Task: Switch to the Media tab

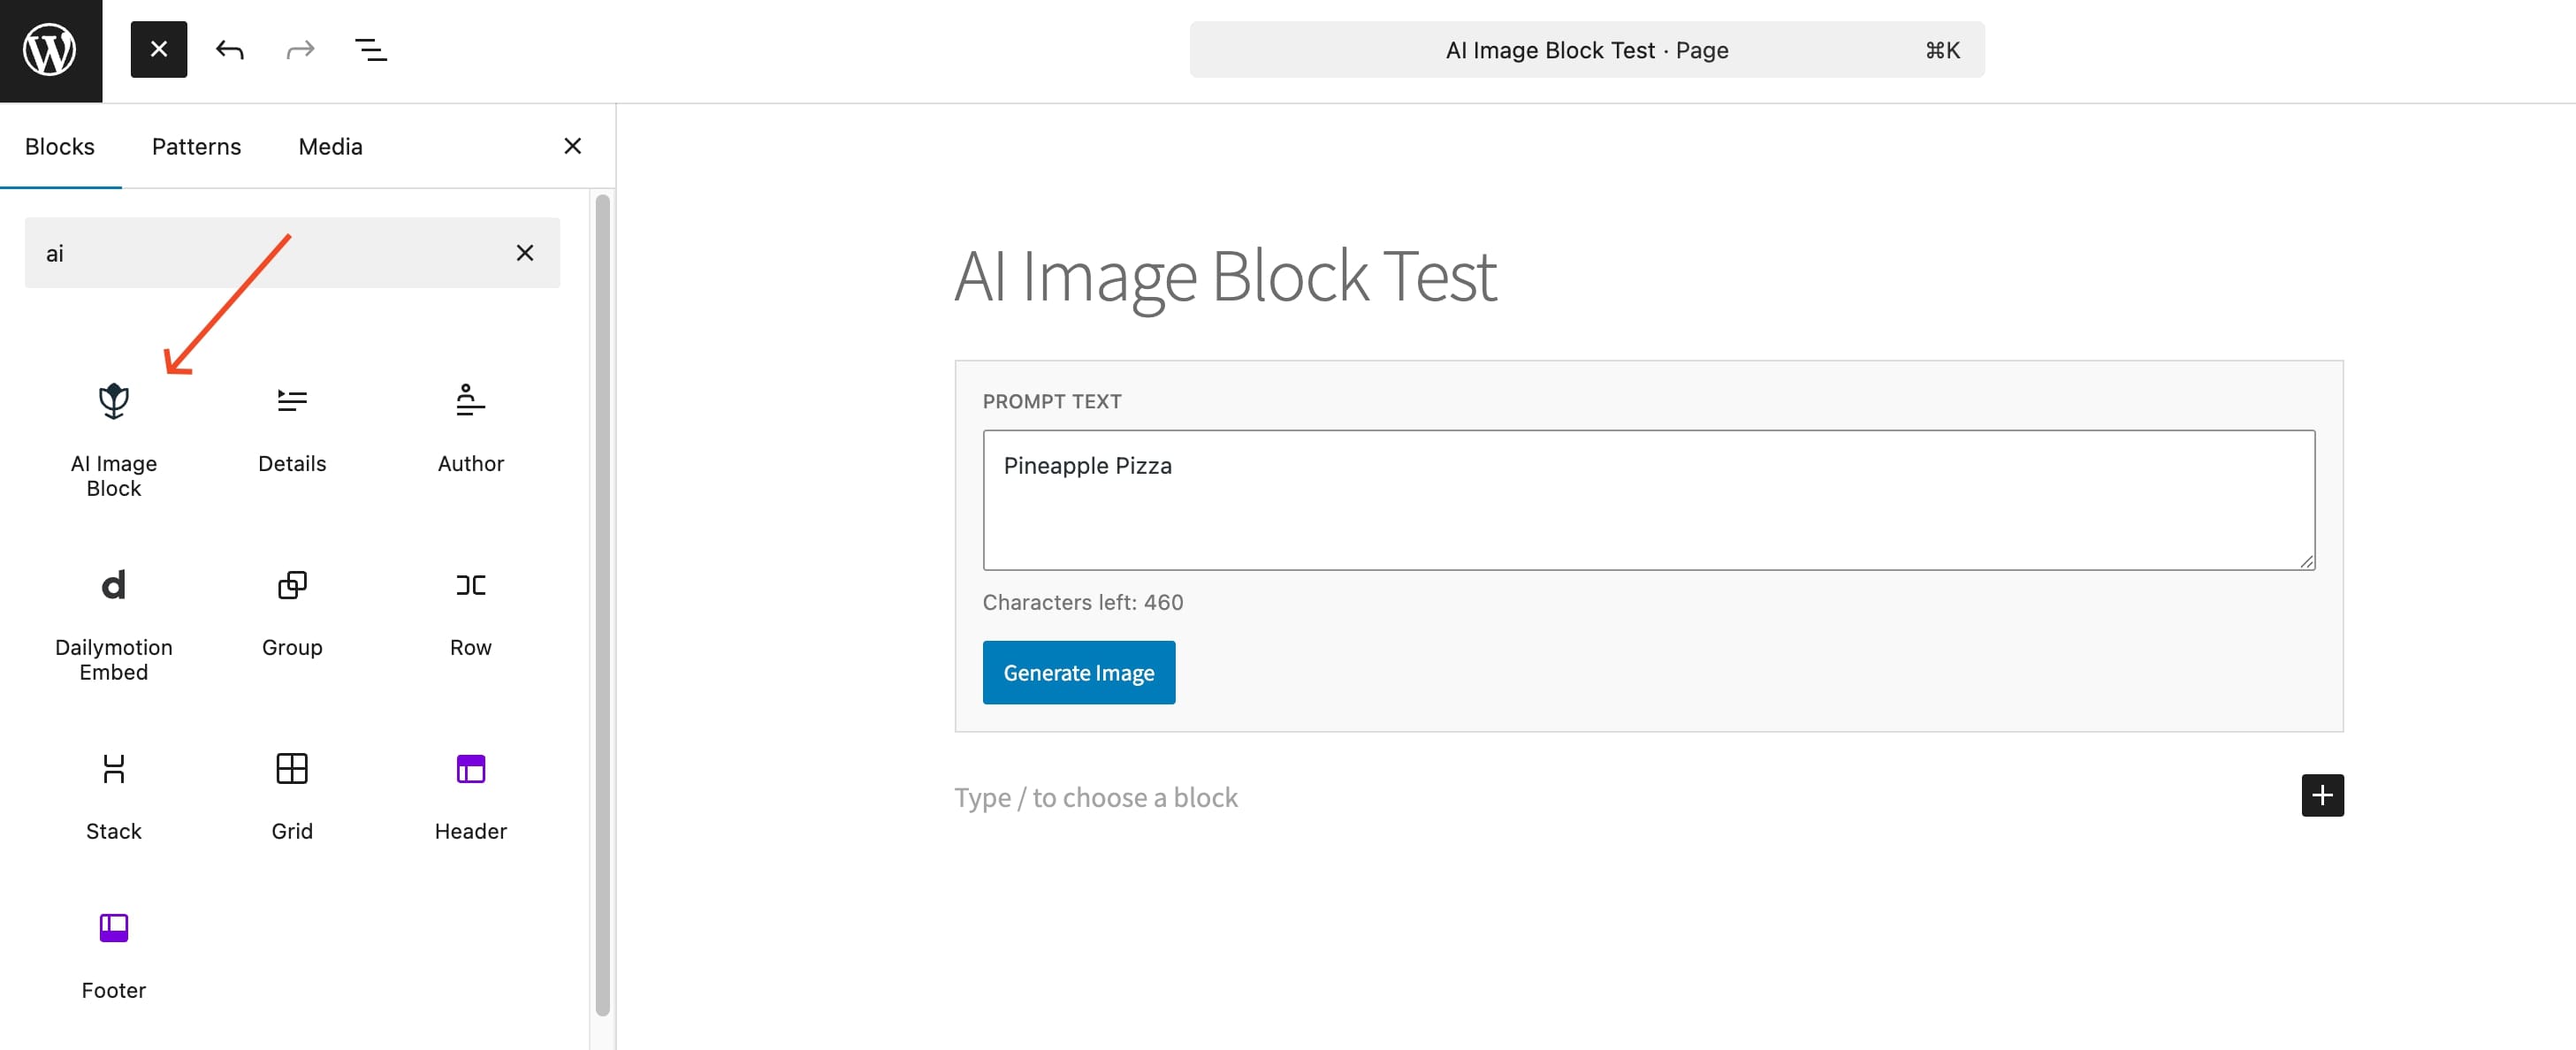Action: [330, 146]
